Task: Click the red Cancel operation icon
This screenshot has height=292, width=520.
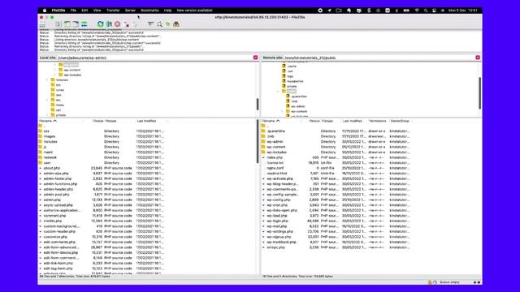Action: [x=117, y=24]
